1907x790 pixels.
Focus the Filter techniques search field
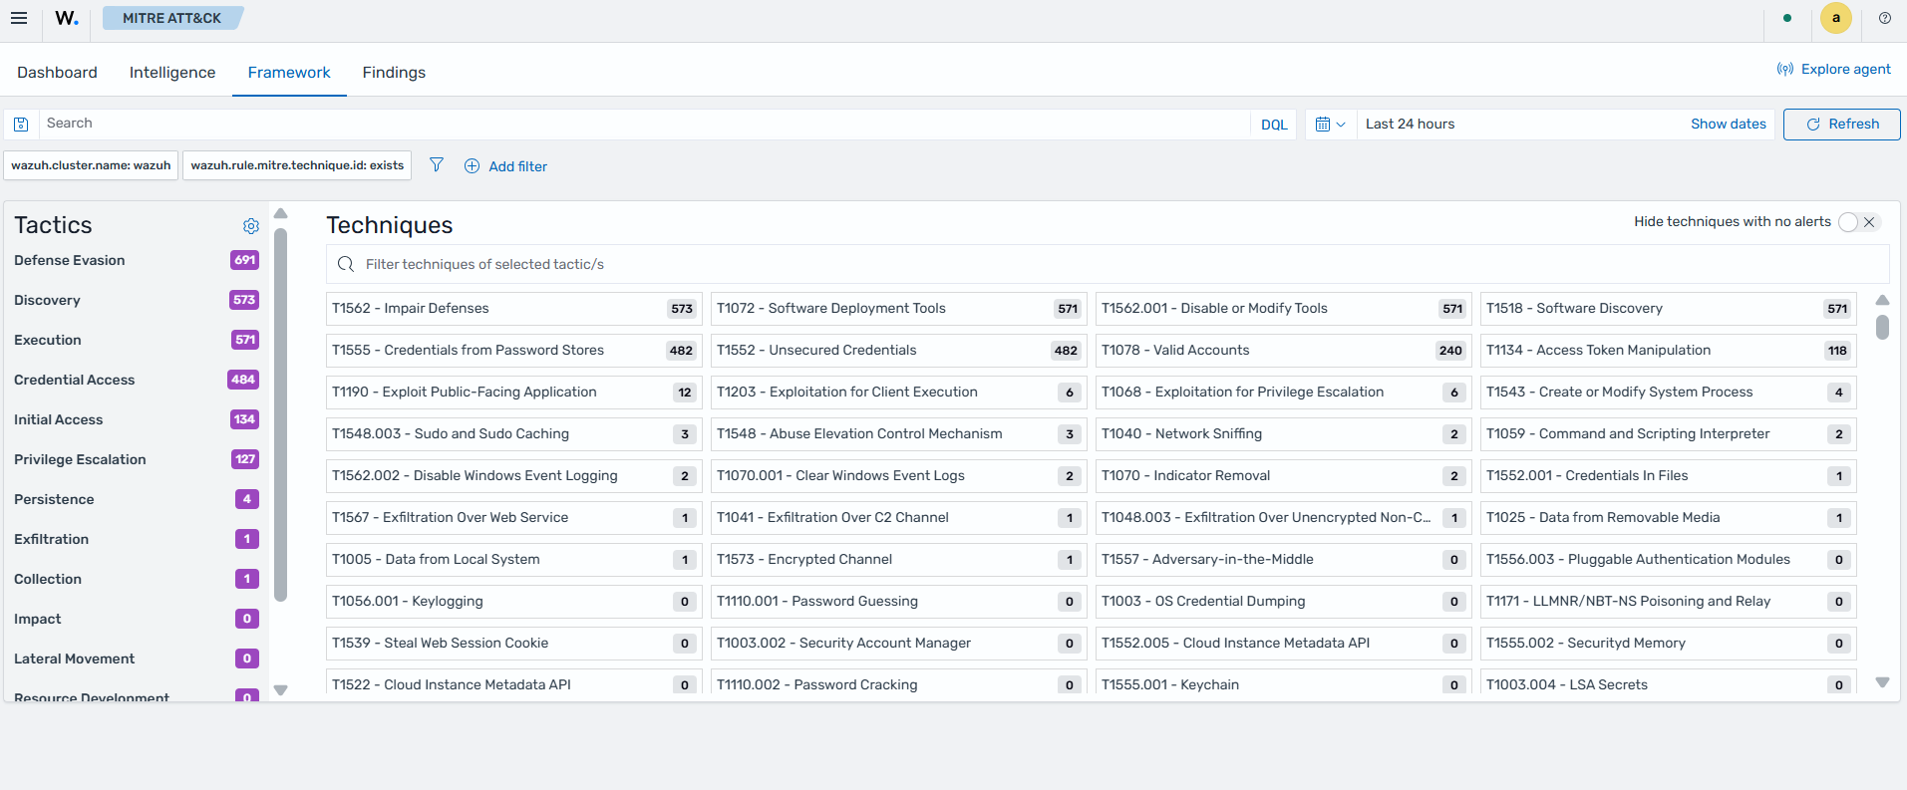(x=1108, y=264)
